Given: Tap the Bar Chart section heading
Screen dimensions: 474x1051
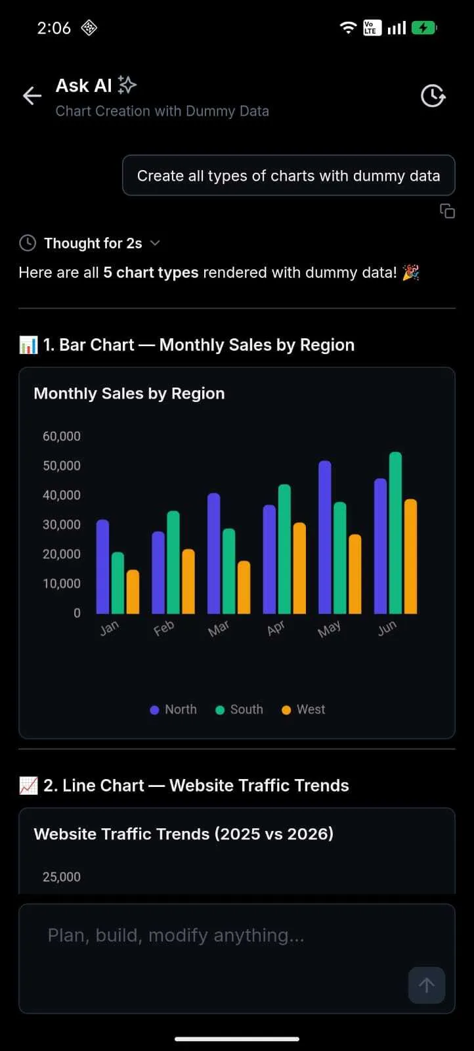Looking at the screenshot, I should point(198,345).
